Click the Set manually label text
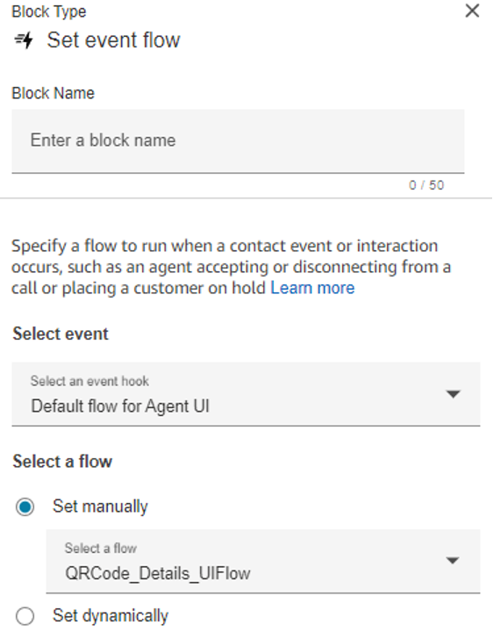493x632 pixels. point(100,506)
